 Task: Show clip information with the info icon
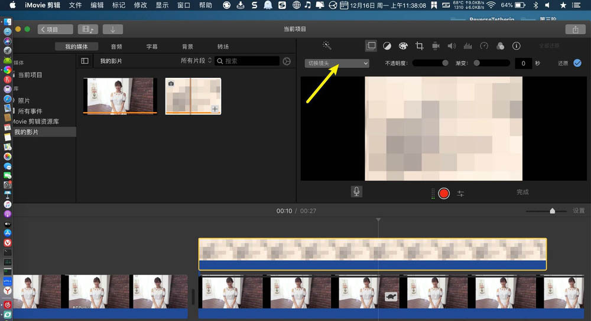click(517, 46)
